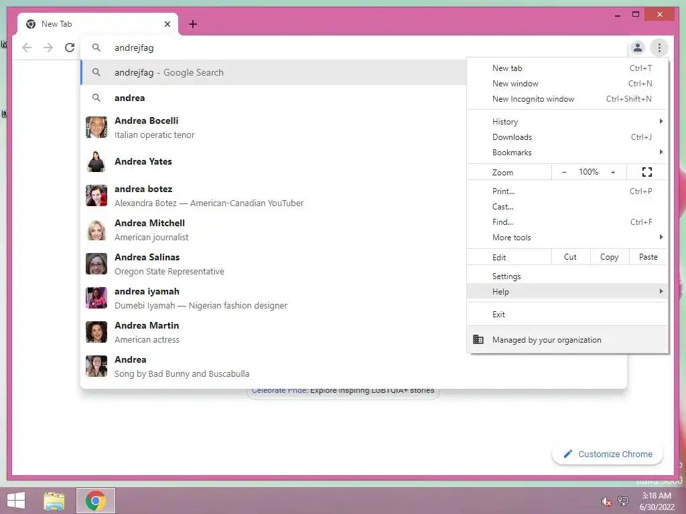
Task: Choose Andrea Yates suggestion
Action: point(274,161)
